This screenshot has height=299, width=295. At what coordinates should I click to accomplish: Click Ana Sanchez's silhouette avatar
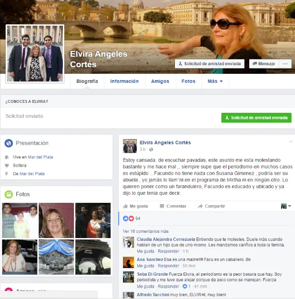(x=128, y=262)
